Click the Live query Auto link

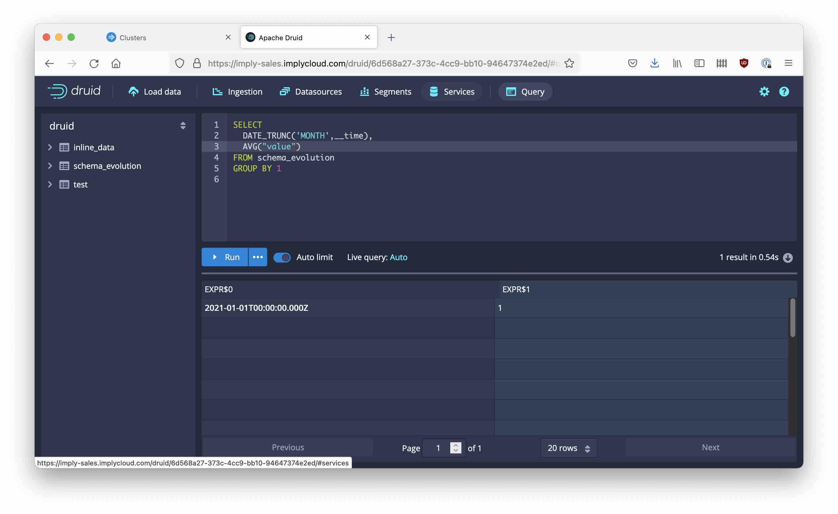click(x=398, y=257)
